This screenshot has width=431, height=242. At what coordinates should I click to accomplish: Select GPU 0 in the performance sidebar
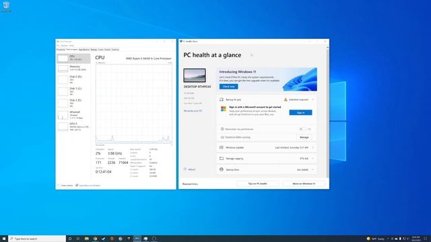pyautogui.click(x=73, y=126)
